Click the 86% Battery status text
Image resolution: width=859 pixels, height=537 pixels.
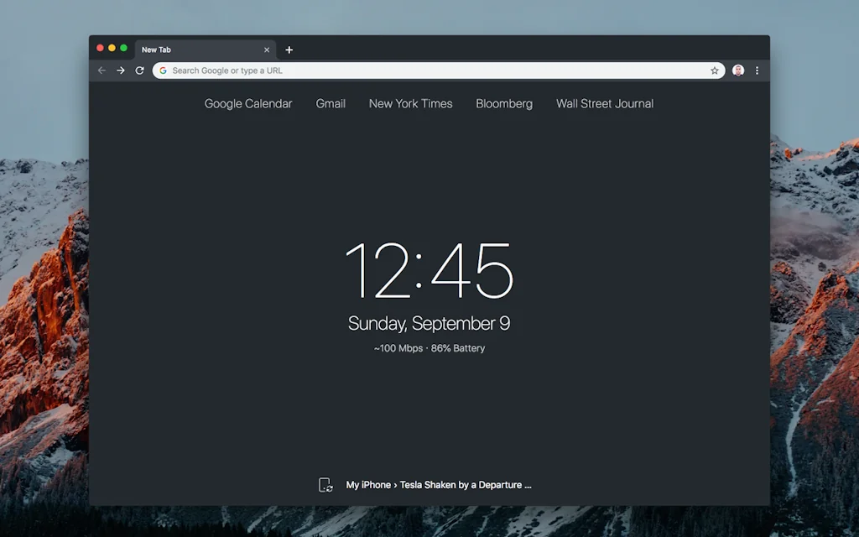pos(456,348)
